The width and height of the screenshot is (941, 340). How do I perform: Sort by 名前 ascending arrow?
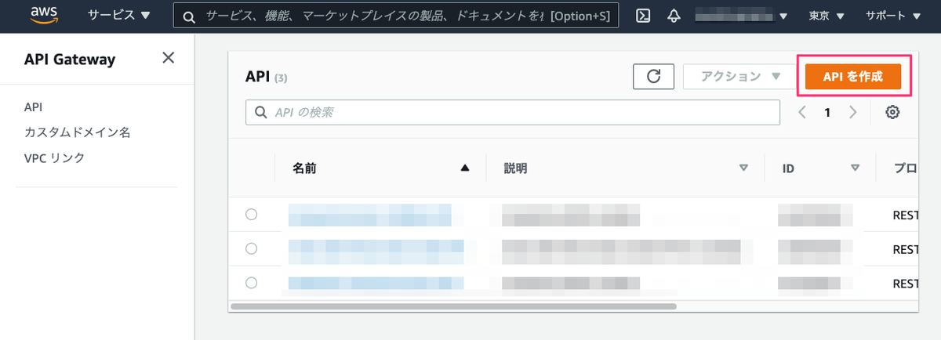(465, 168)
